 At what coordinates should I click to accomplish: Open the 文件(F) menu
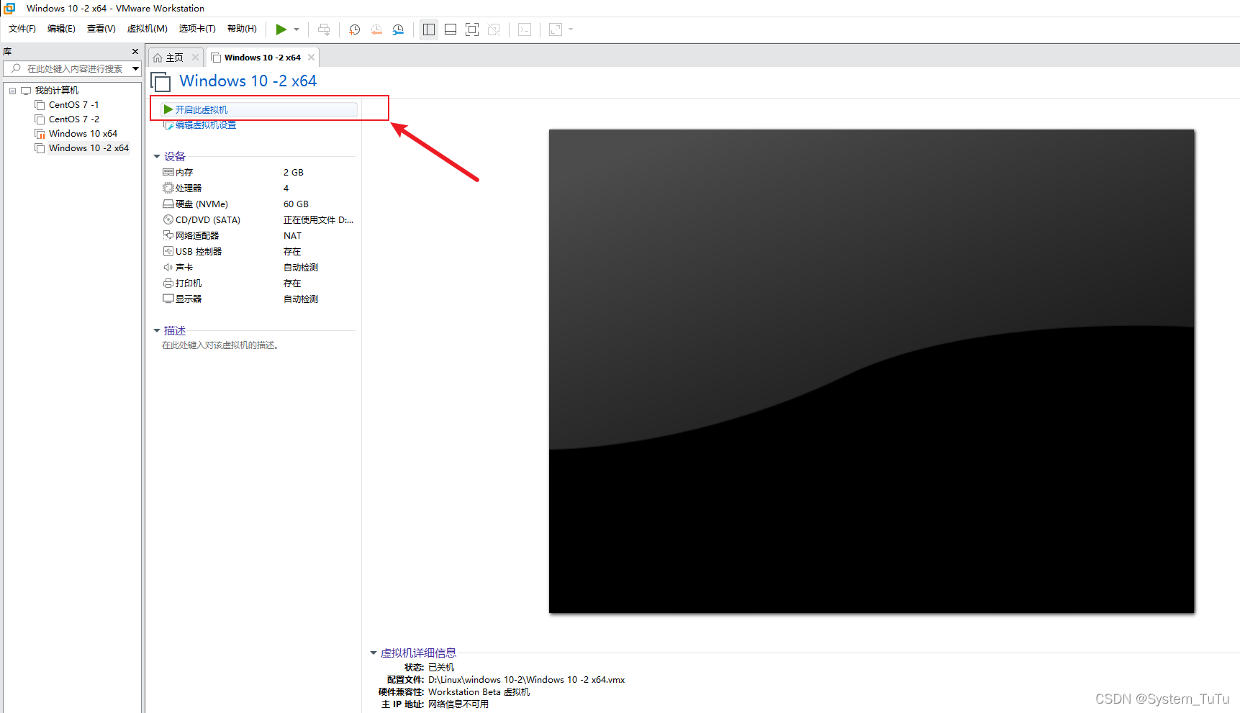[x=22, y=29]
